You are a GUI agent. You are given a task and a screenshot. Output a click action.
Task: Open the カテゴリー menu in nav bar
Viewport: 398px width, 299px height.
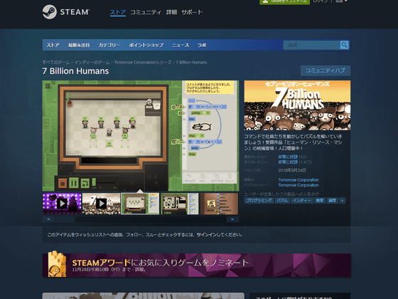(x=109, y=45)
